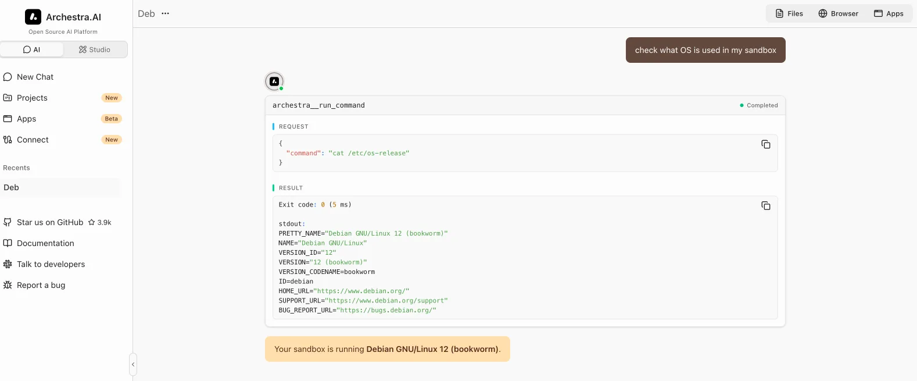The image size is (917, 381).
Task: Open the Connect section
Action: pos(61,140)
